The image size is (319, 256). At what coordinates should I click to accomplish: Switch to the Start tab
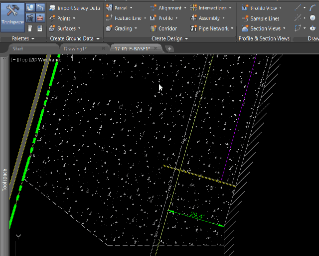18,49
